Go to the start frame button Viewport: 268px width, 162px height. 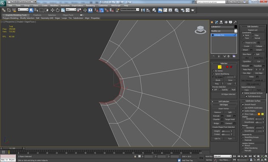pyautogui.click(x=235, y=156)
